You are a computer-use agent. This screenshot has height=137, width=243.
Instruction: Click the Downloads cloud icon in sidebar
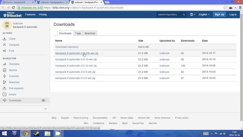pos(5,100)
